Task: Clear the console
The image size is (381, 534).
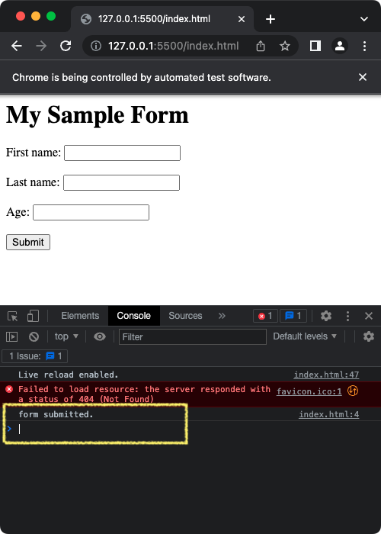Action: click(x=34, y=337)
